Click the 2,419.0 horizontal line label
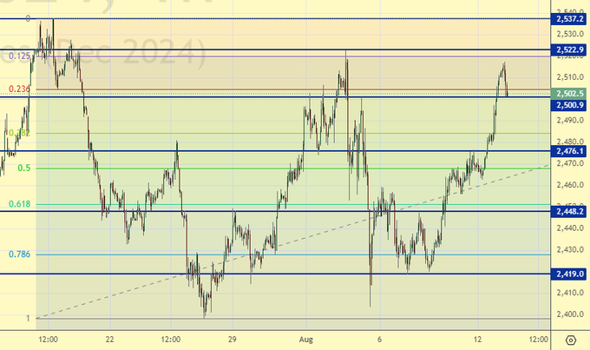590x350 pixels. click(x=569, y=274)
